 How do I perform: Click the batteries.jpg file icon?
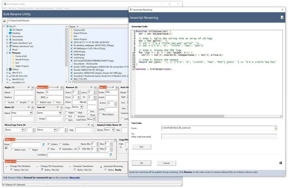coord(72,52)
